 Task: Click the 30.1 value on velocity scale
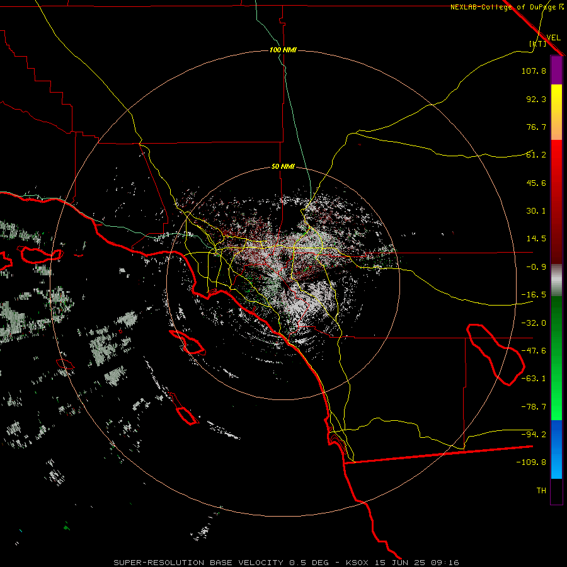(x=536, y=211)
